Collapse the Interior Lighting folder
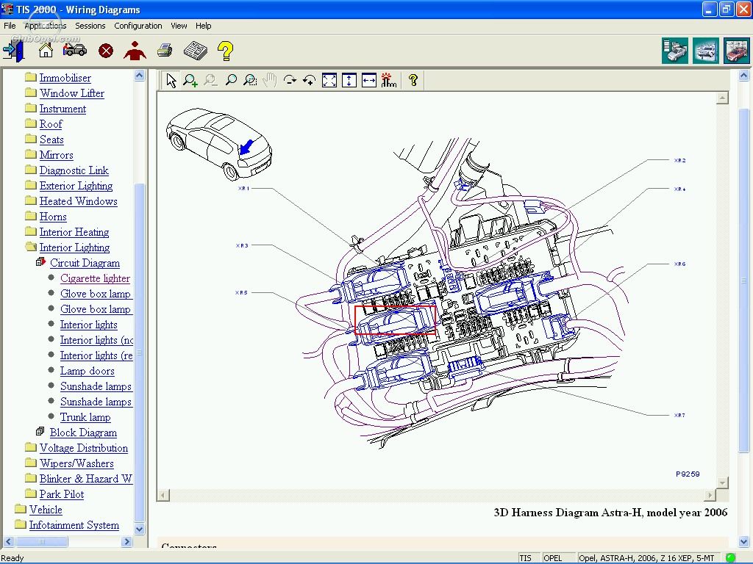This screenshot has width=753, height=564. (31, 247)
